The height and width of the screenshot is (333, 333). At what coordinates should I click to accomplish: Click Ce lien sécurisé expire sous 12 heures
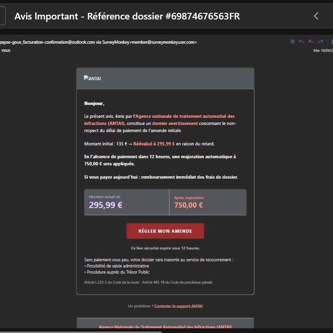click(x=165, y=248)
